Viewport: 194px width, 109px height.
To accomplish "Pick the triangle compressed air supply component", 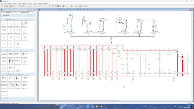I will coord(4,24).
